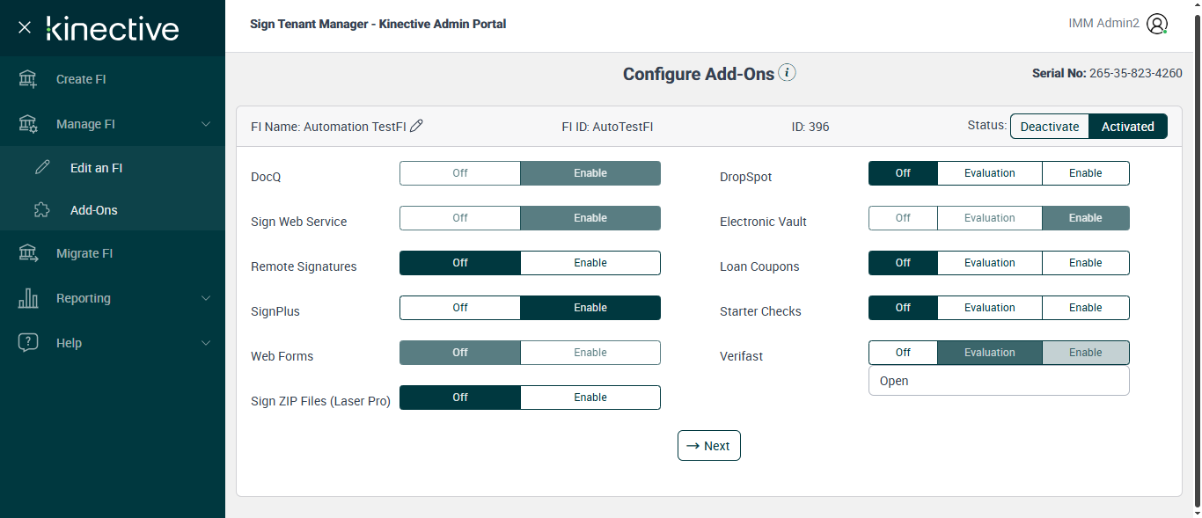This screenshot has width=1202, height=518.
Task: Click the Help question mark icon
Action: (x=28, y=343)
